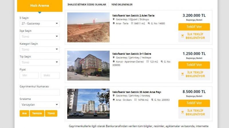Click İLK TEKLİF BEKLENİYOR text on Daire listing
Viewport: 229px width, 128px height.
195,74
